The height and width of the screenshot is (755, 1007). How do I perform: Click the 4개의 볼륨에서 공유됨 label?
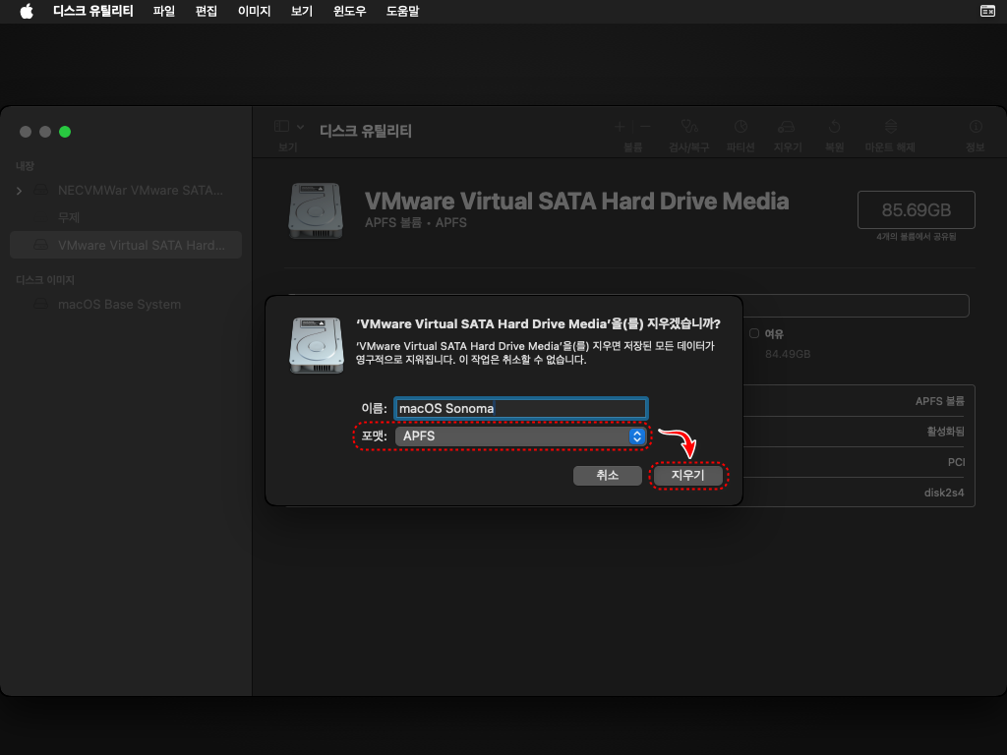pyautogui.click(x=917, y=237)
